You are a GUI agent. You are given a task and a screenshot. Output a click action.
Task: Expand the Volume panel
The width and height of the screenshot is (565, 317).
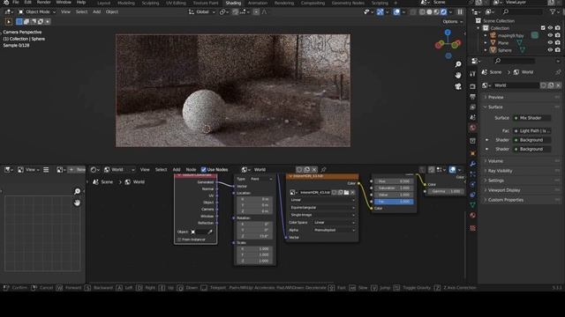point(521,161)
